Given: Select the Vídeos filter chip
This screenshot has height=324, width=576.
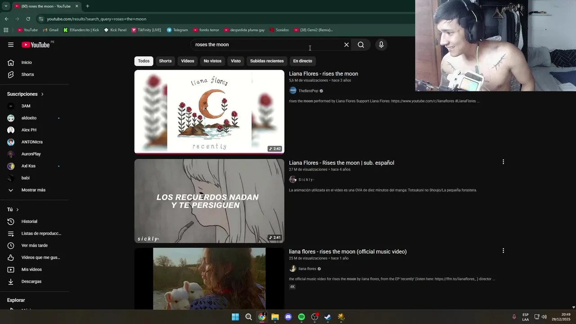Looking at the screenshot, I should [x=188, y=61].
